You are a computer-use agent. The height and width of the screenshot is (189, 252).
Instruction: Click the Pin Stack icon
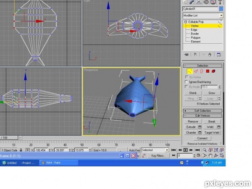(186, 55)
